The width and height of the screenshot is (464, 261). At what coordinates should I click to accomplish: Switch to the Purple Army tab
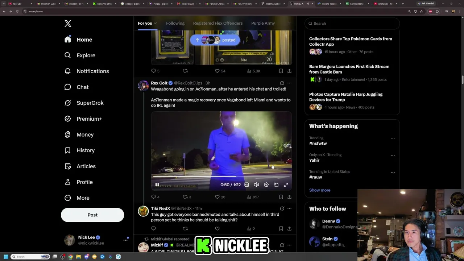[263, 23]
